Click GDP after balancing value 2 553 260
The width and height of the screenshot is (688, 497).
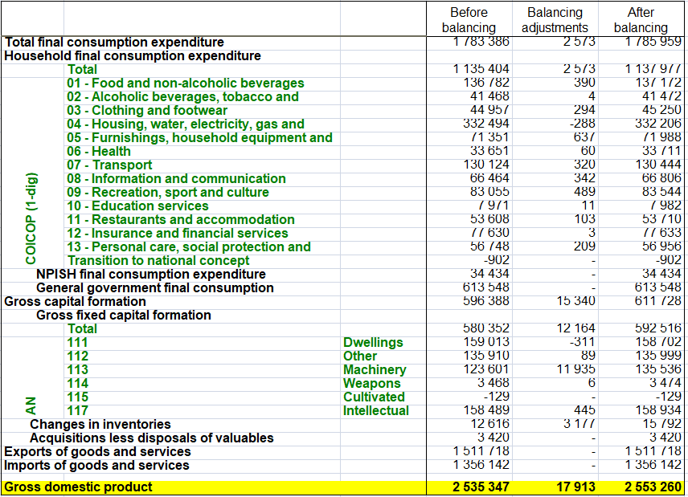click(653, 487)
